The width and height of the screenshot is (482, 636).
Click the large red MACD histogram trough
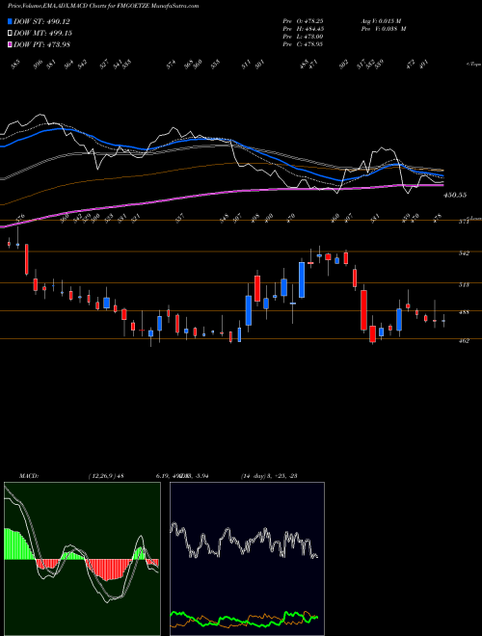[x=108, y=570]
